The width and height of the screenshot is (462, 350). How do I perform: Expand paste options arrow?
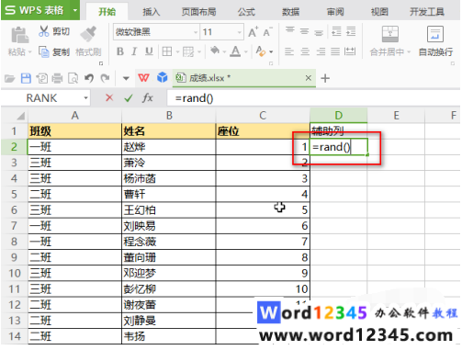point(30,52)
